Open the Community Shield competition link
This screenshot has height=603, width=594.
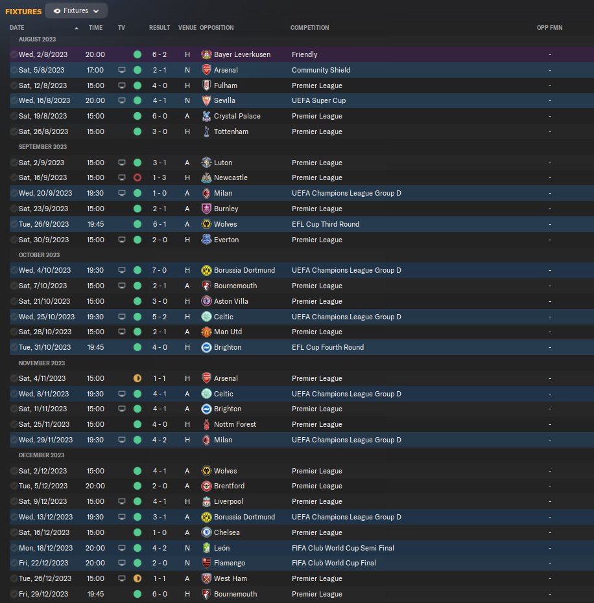[x=321, y=70]
